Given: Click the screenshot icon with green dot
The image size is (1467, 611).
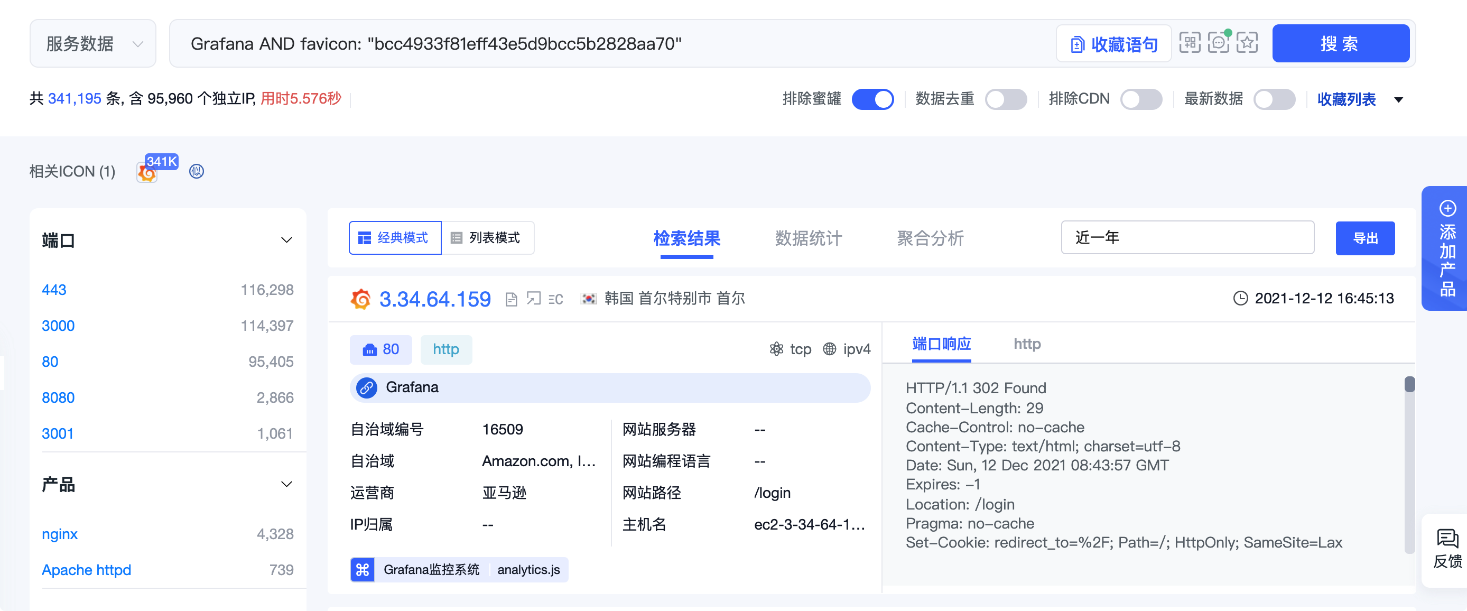Looking at the screenshot, I should click(1218, 43).
